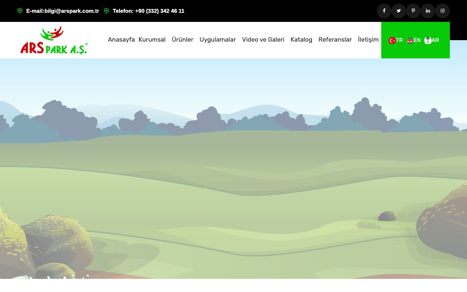Open the Instagram social icon

(x=442, y=11)
